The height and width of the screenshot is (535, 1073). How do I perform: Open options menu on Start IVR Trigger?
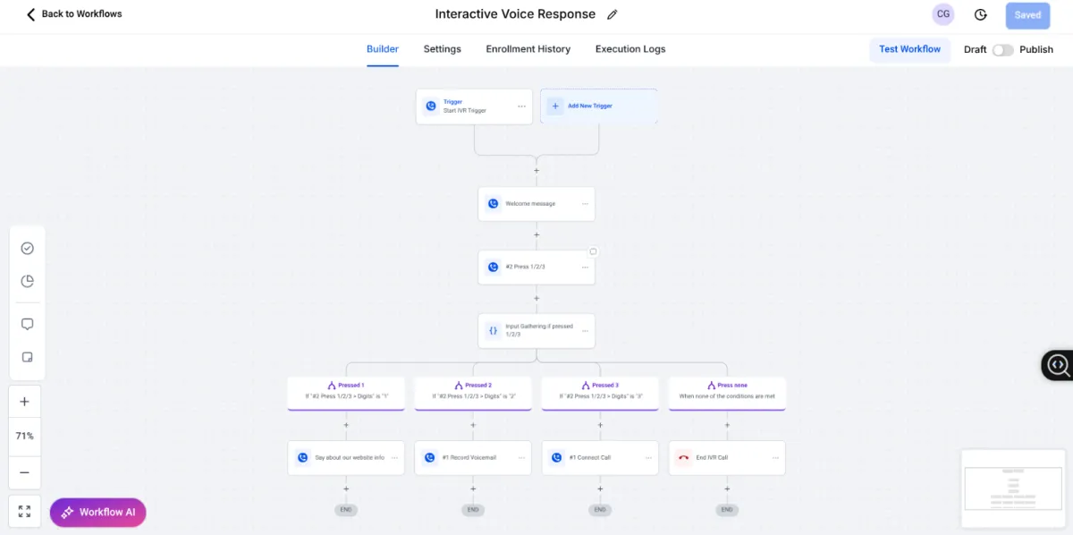click(521, 106)
